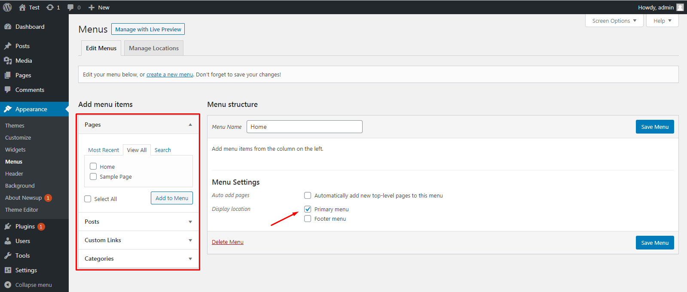Click the About Newsup notification badge

click(x=48, y=198)
